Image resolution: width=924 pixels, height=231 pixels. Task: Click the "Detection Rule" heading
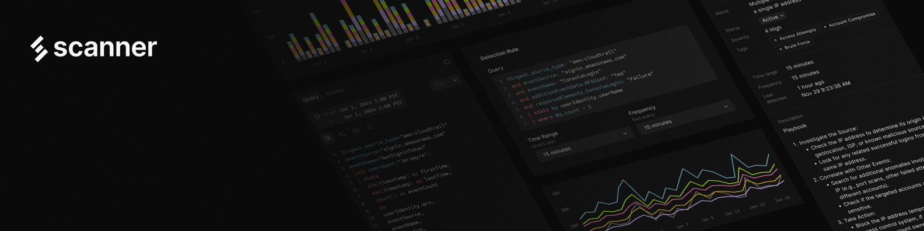click(x=499, y=54)
